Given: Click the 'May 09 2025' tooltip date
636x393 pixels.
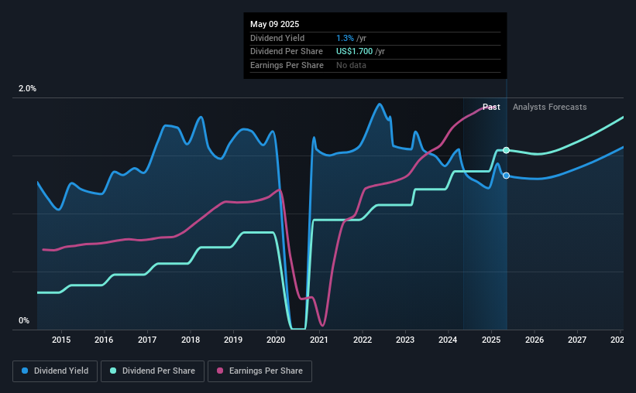Looking at the screenshot, I should click(x=274, y=24).
